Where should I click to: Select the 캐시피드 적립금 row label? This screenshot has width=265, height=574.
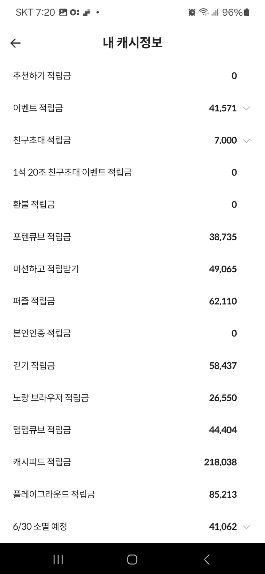tap(42, 462)
